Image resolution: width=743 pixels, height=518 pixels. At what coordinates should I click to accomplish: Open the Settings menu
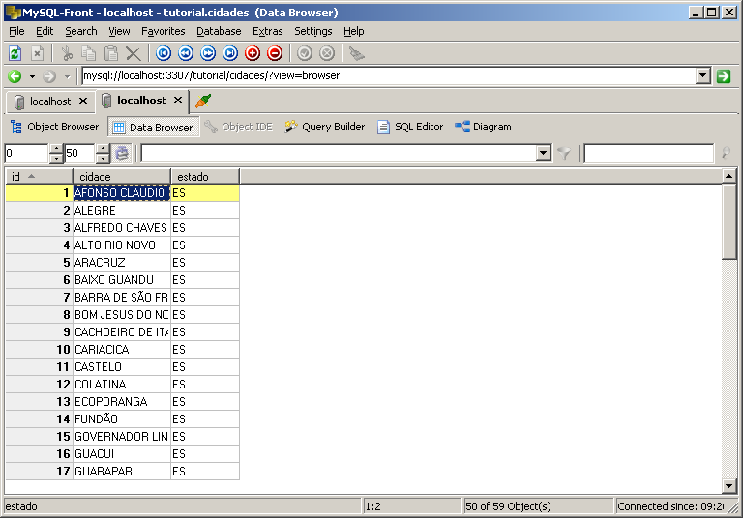tap(312, 31)
